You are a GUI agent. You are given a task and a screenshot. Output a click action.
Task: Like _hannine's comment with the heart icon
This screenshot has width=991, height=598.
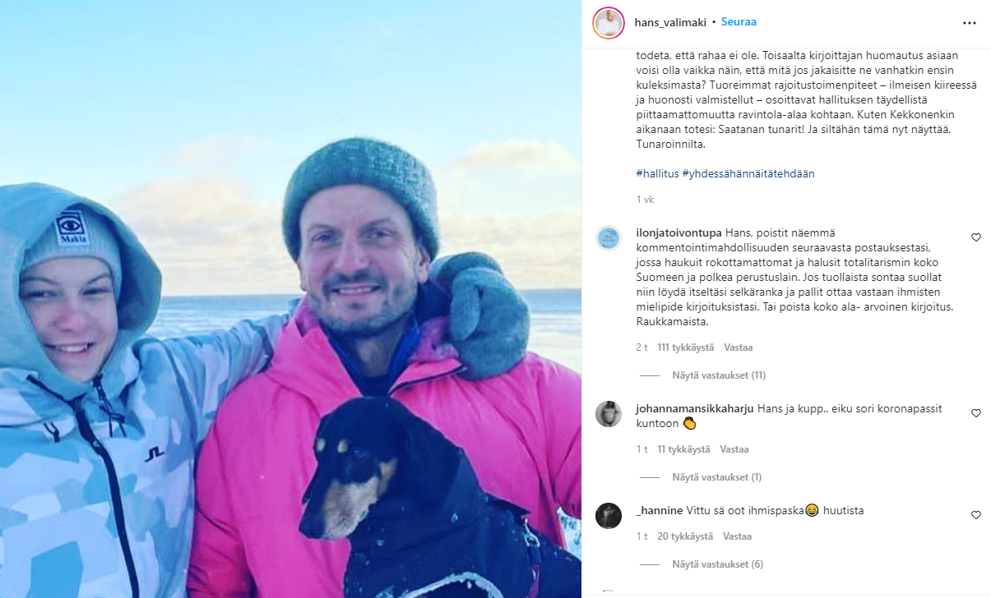click(976, 515)
